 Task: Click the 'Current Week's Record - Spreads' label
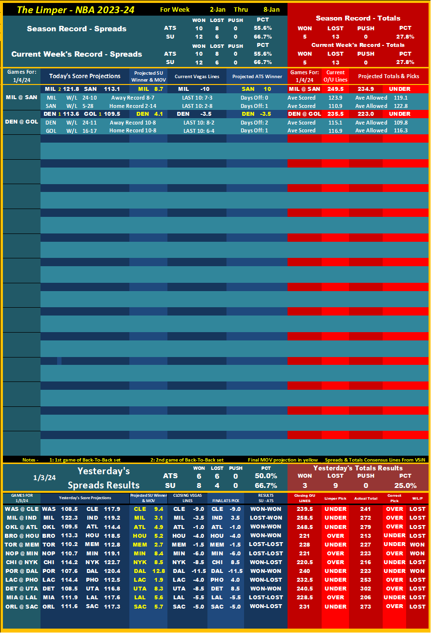point(77,54)
